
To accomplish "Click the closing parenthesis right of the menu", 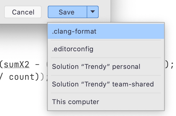I will (167, 65).
